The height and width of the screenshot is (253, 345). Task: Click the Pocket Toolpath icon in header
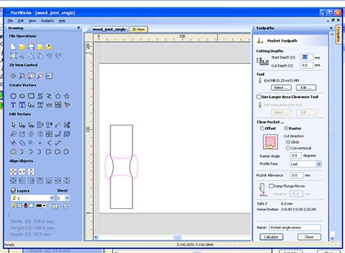click(x=260, y=41)
